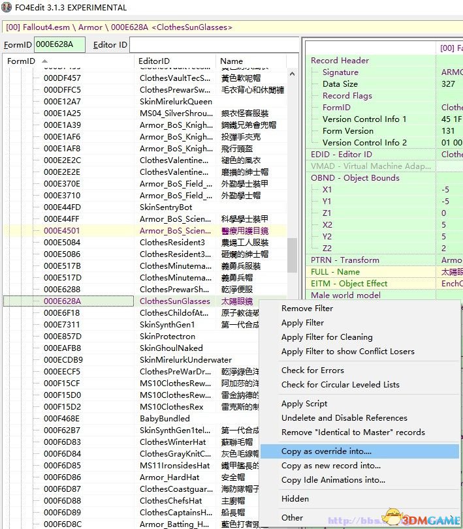Click Record Header row in view panel
The height and width of the screenshot is (529, 463).
tap(384, 61)
